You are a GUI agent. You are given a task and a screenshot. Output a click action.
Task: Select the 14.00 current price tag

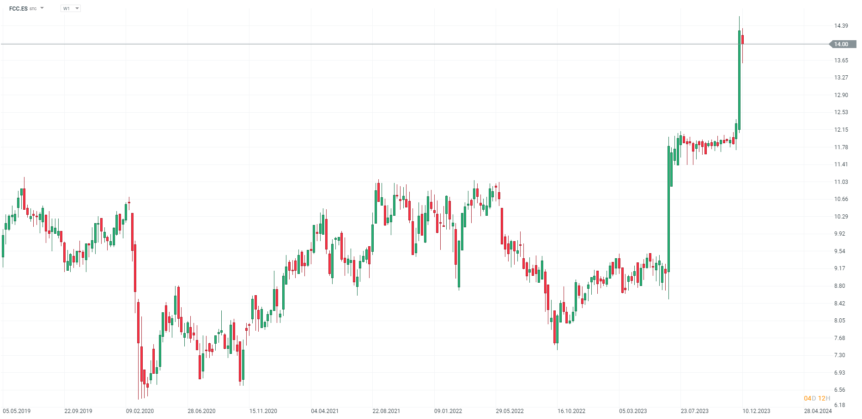coord(842,44)
